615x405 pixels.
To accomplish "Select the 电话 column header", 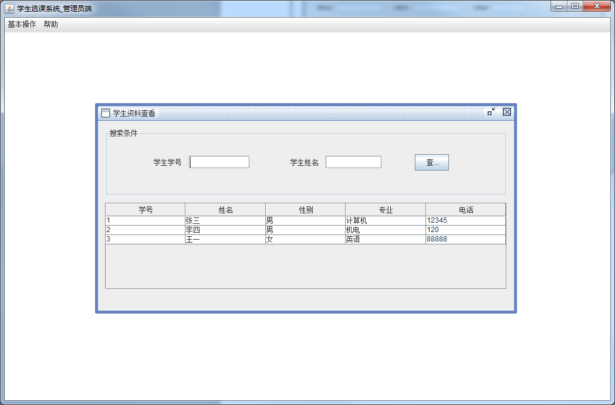I will [x=465, y=209].
